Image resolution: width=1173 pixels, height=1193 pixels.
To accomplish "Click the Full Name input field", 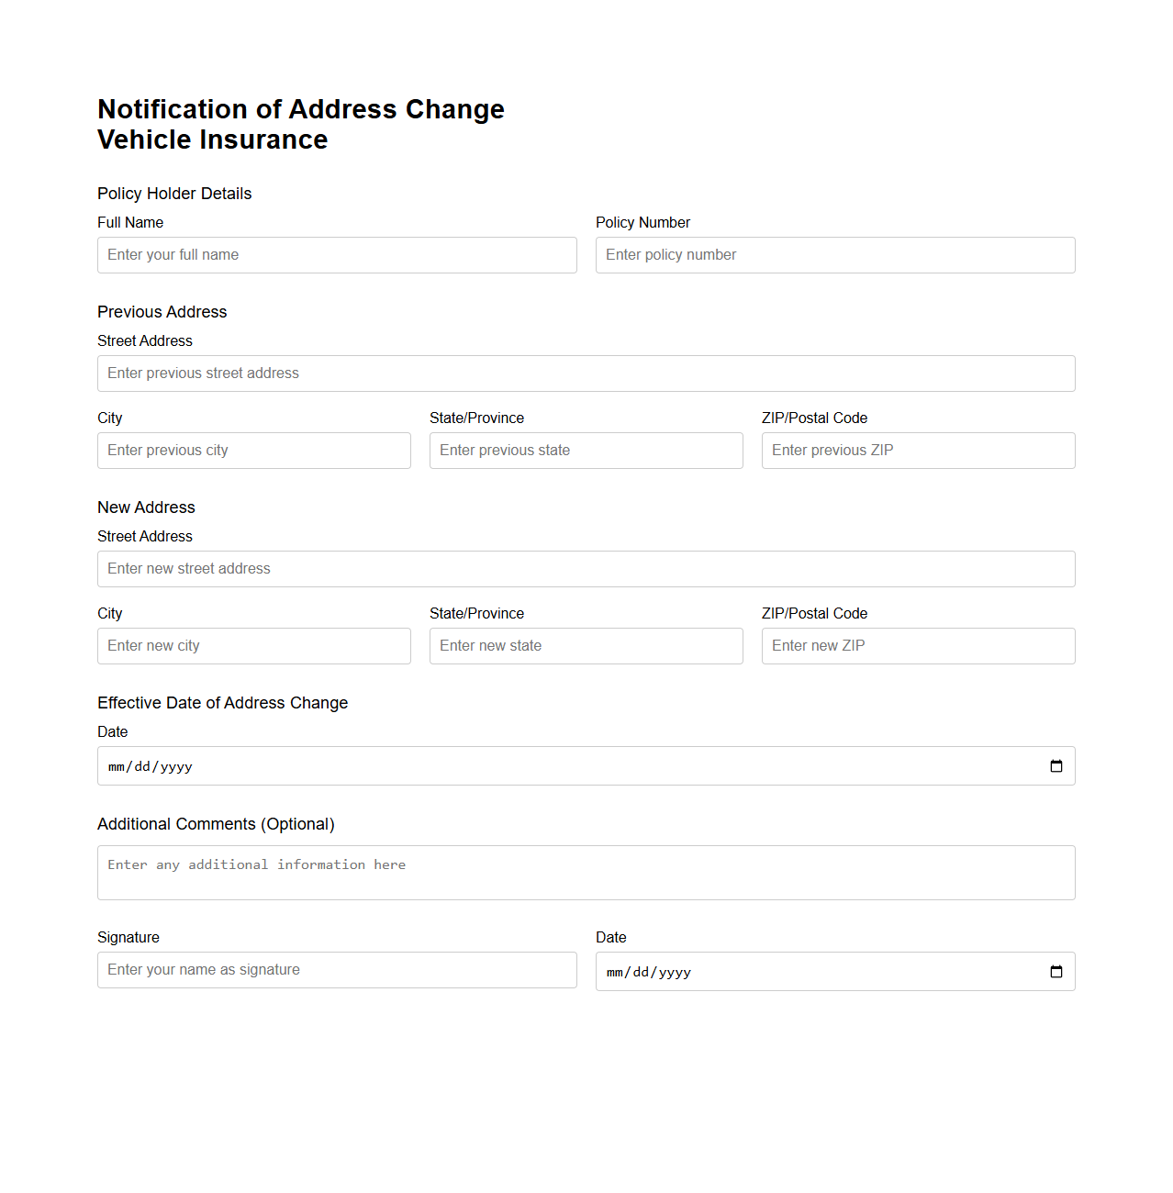I will [x=337, y=254].
